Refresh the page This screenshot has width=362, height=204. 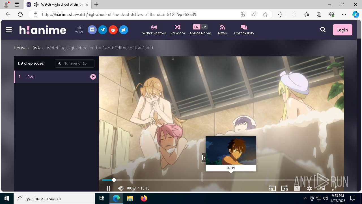pos(20,14)
